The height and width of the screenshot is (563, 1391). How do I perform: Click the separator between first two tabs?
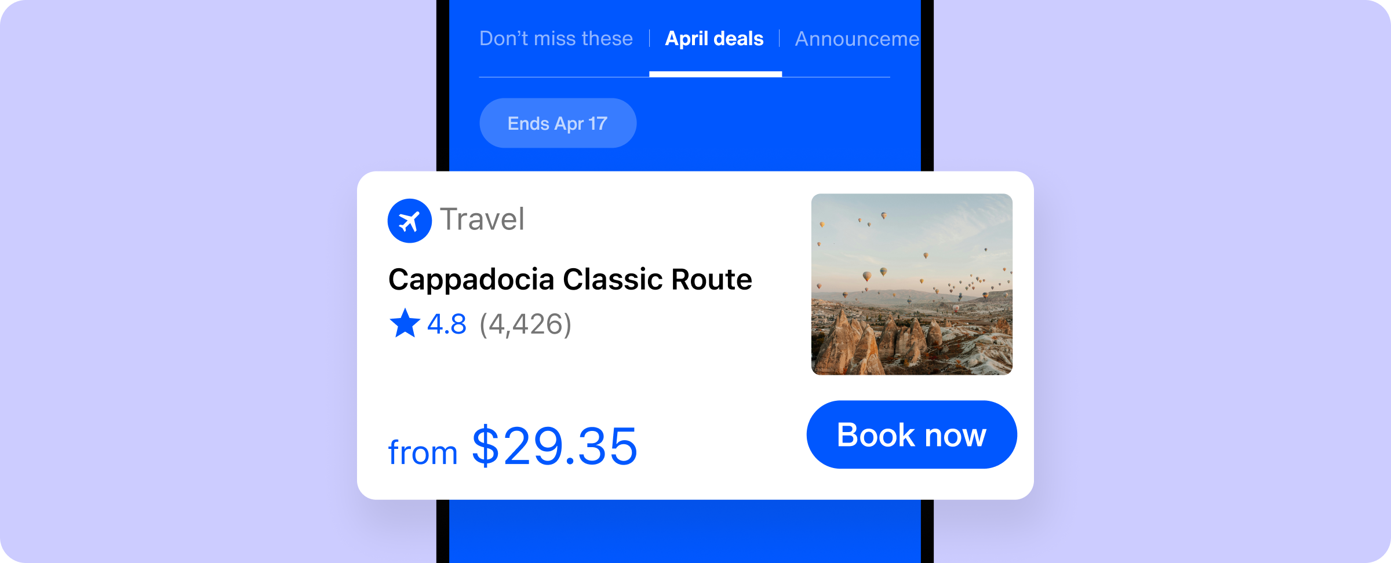tap(649, 39)
